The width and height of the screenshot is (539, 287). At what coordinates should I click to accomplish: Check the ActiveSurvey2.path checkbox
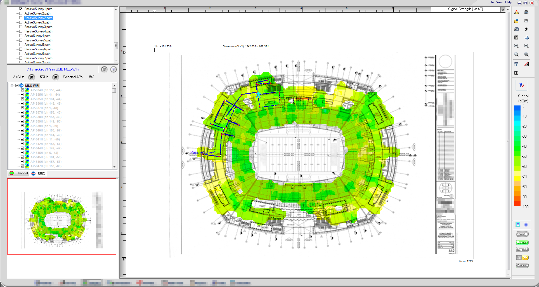pyautogui.click(x=21, y=13)
